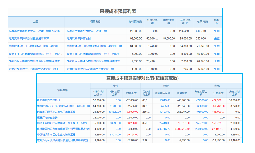Viewport: 255px width, 153px height.
Task: Click 张鑫 filler link in first budget row
Action: click(216, 31)
